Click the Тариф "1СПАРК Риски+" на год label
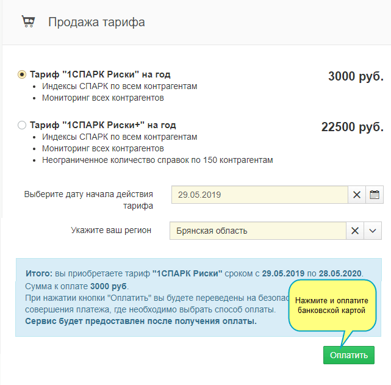This screenshot has height=385, width=391. pyautogui.click(x=105, y=125)
